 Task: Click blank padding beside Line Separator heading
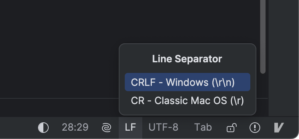point(135,59)
